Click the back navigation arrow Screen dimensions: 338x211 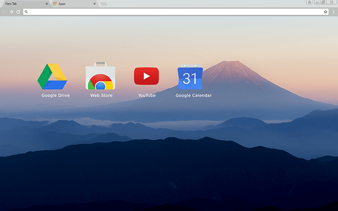pos(4,12)
